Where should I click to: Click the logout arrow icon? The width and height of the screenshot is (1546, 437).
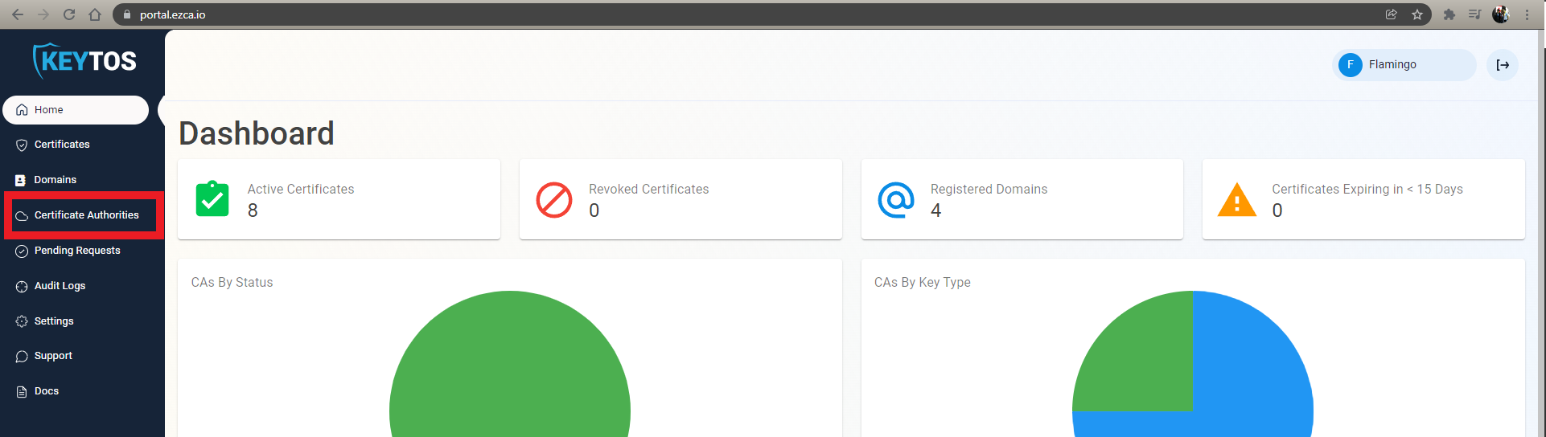1503,65
